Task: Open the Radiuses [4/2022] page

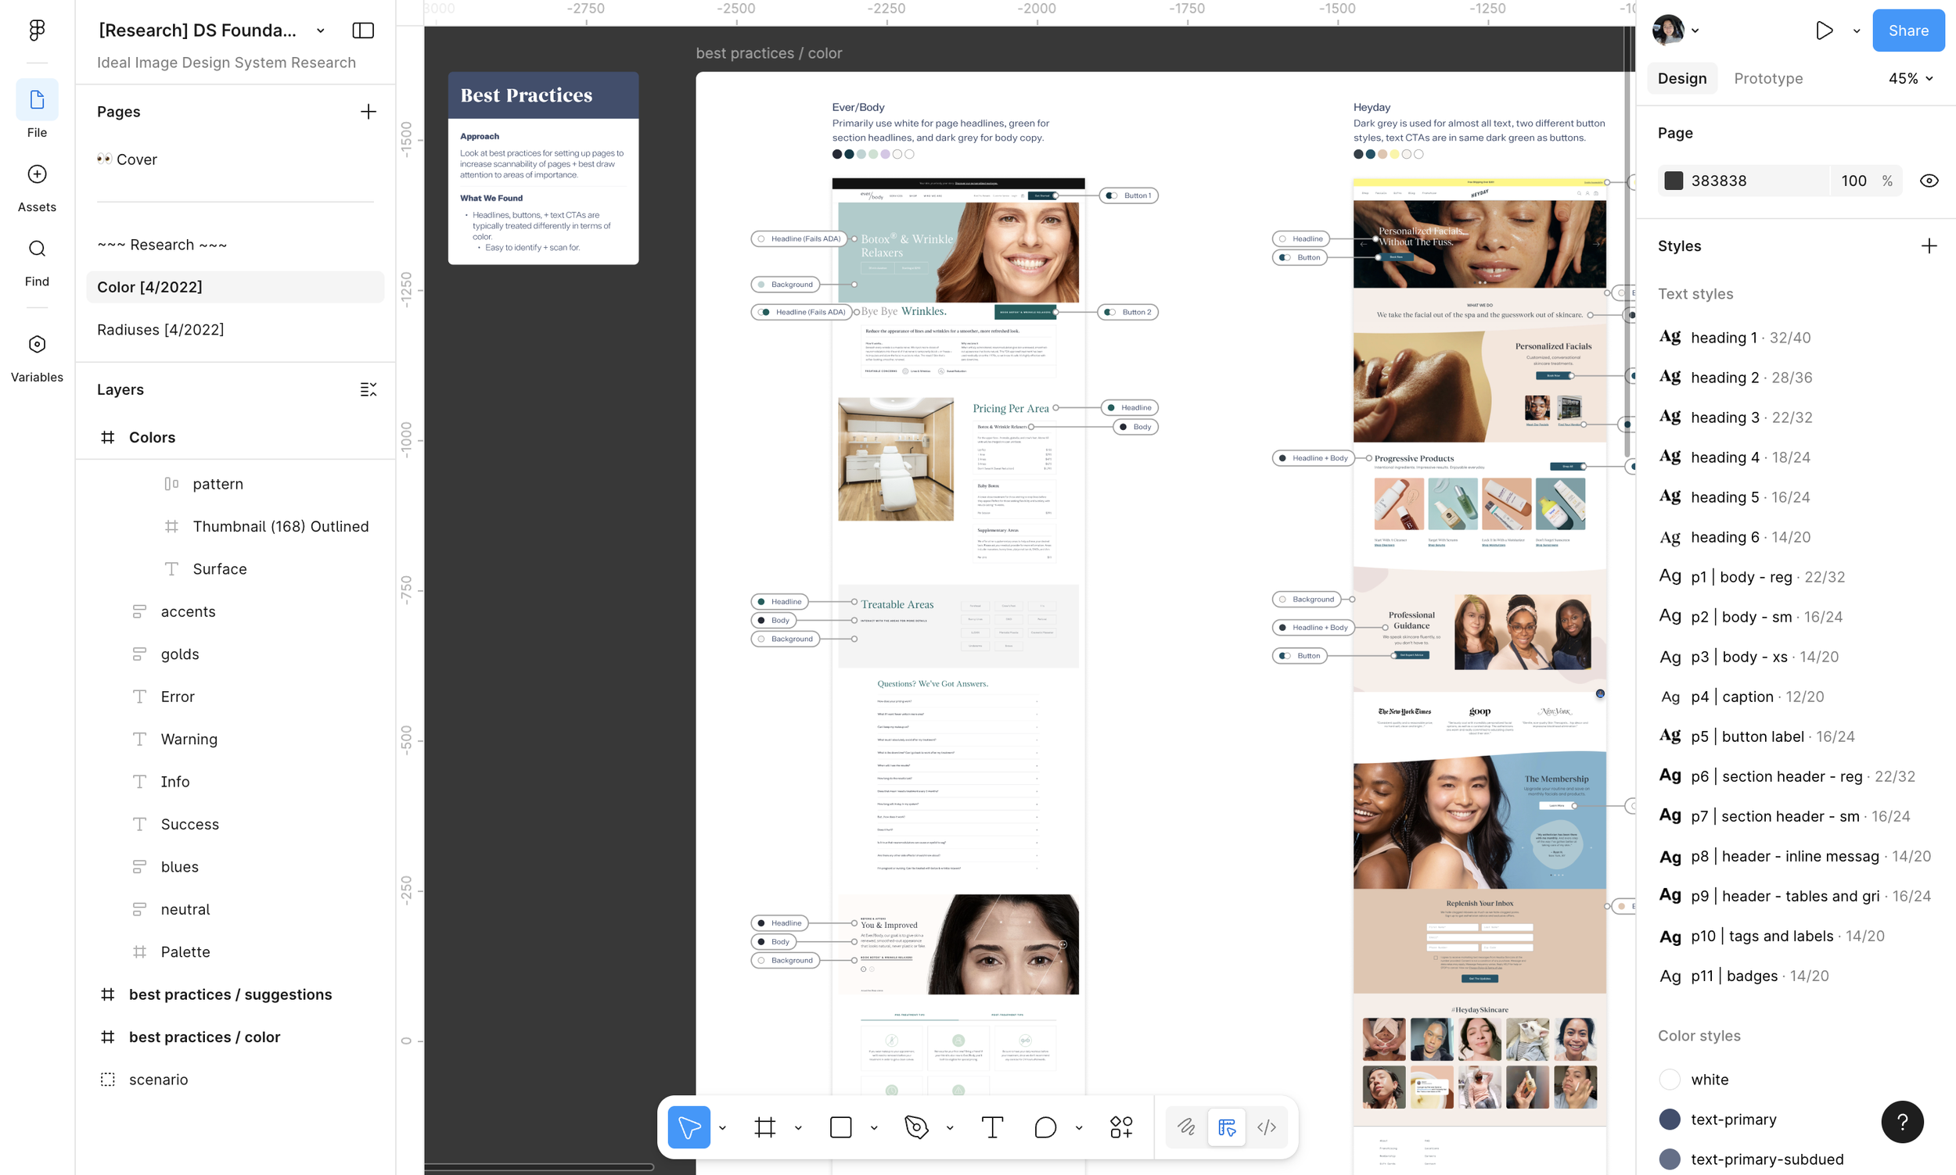Action: coord(160,329)
